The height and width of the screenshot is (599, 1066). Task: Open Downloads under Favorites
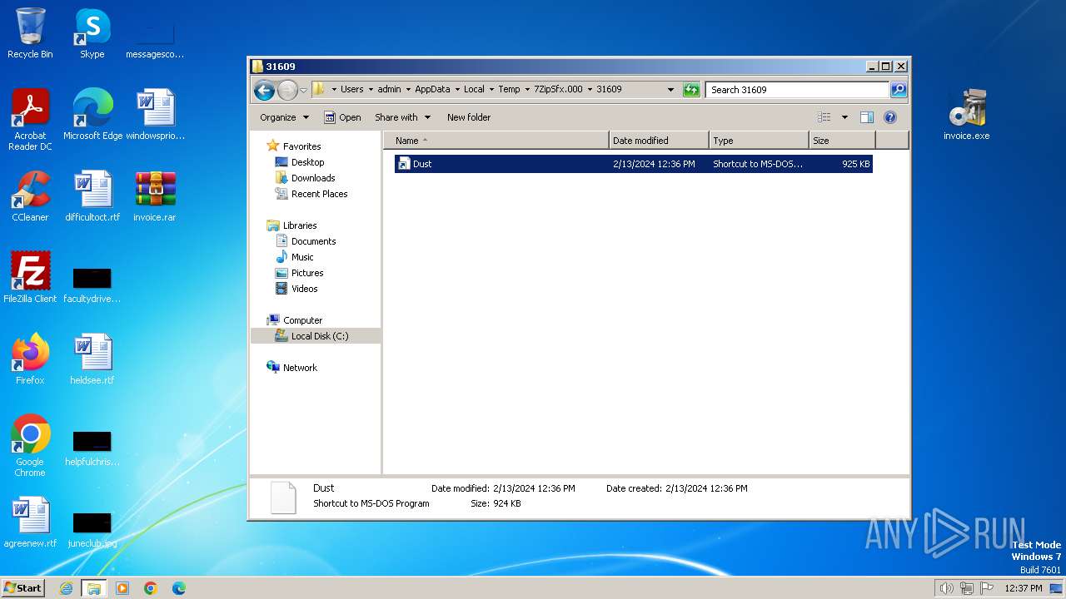point(312,178)
